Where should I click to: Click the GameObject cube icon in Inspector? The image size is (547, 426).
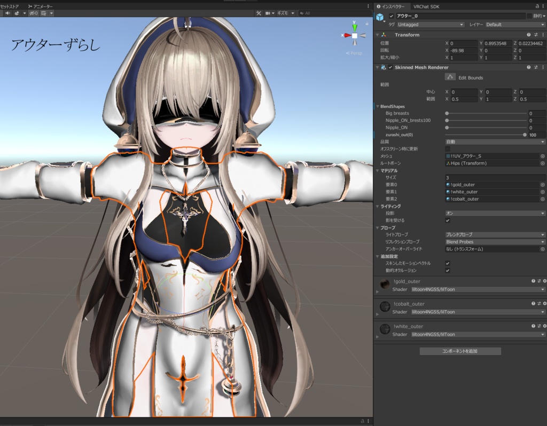coord(380,17)
